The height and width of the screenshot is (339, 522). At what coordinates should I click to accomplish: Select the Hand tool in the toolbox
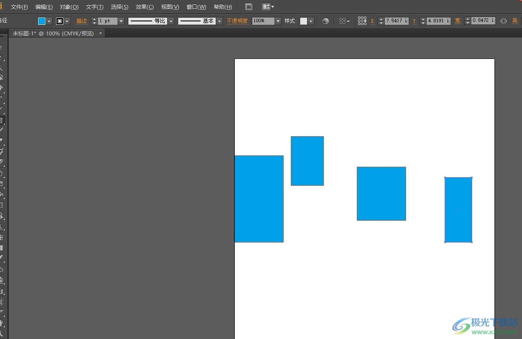click(x=1, y=323)
